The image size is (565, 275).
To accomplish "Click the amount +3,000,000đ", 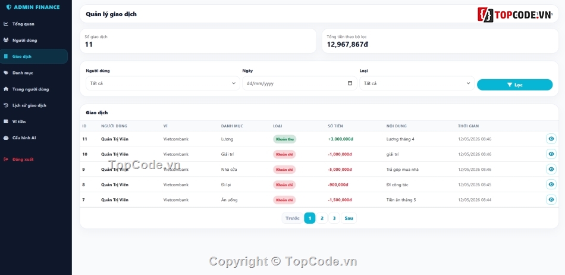I will 341,139.
